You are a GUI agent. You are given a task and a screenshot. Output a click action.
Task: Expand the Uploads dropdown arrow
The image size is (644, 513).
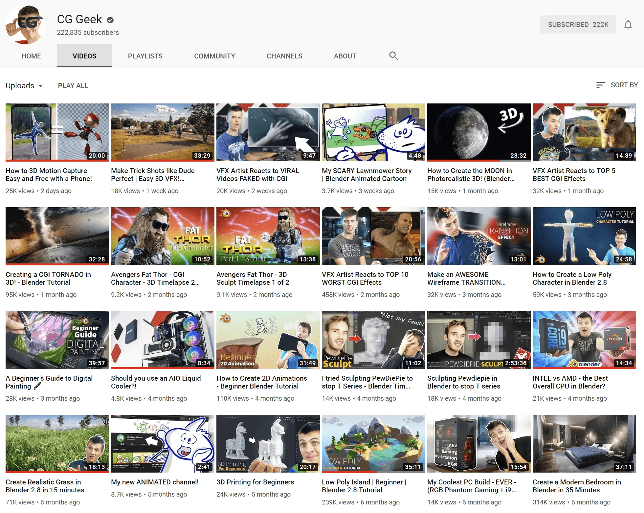pyautogui.click(x=40, y=86)
